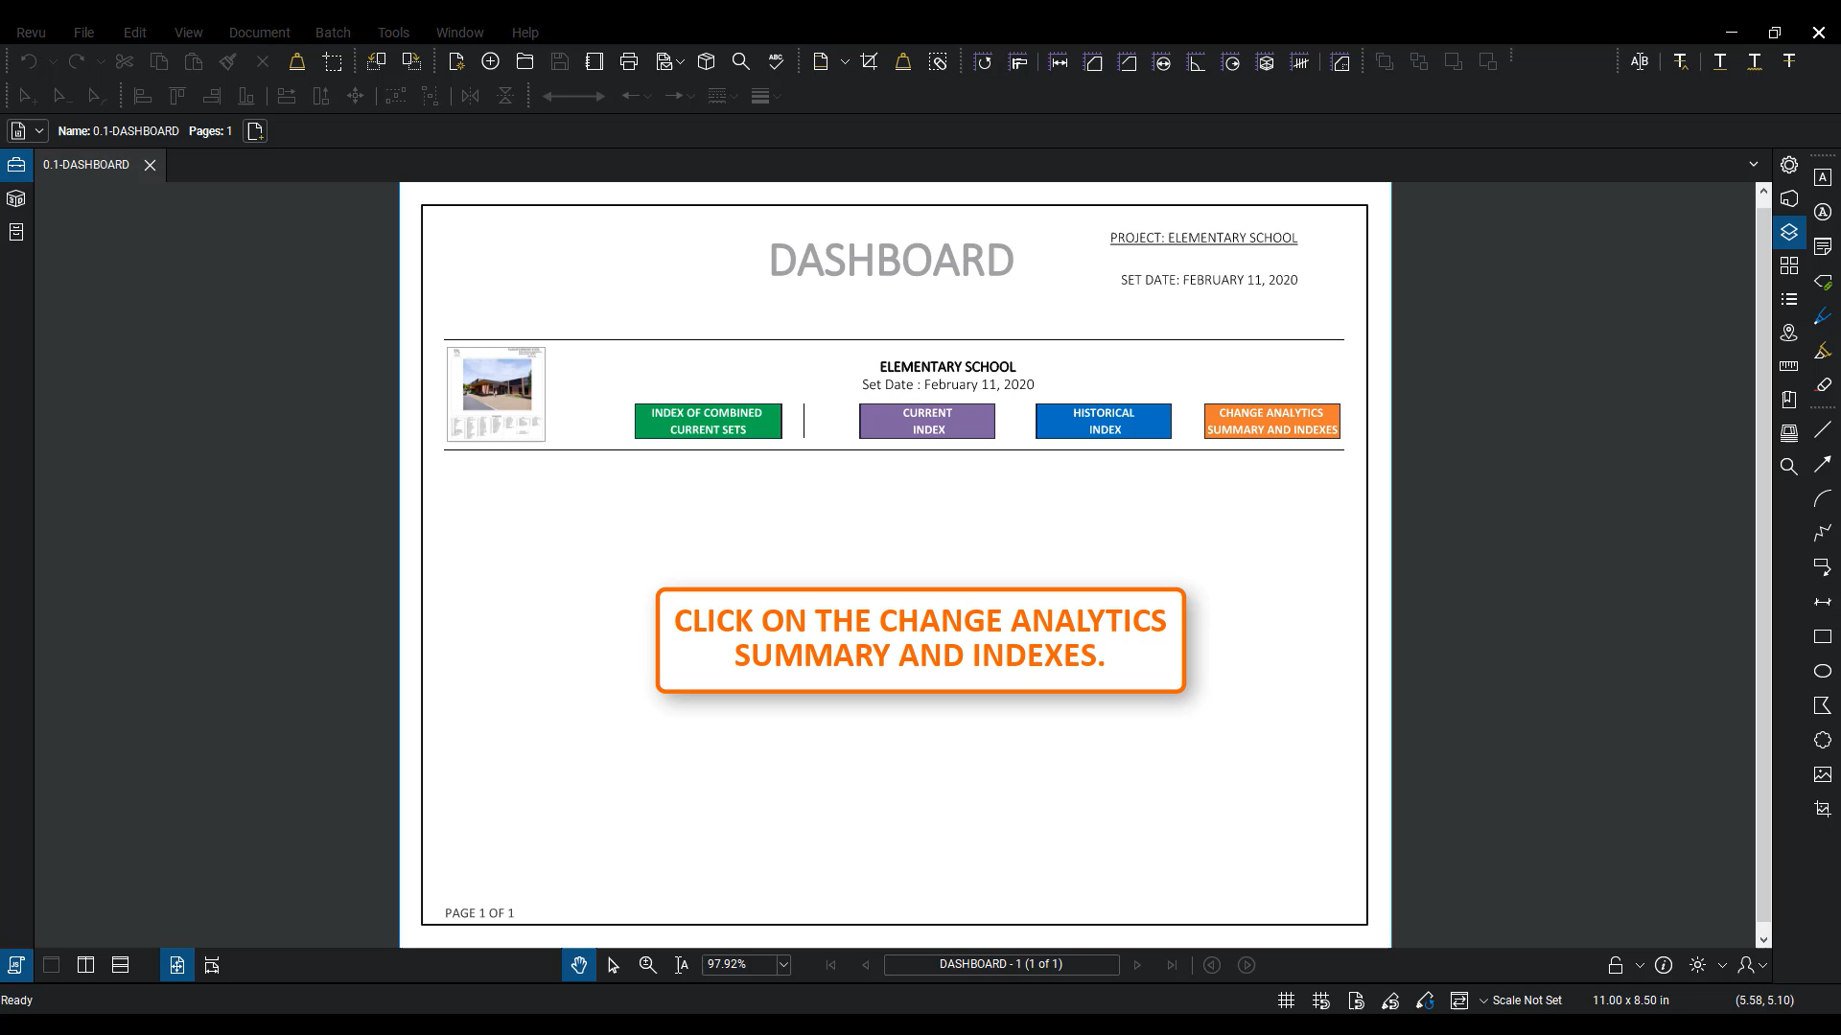The height and width of the screenshot is (1035, 1841).
Task: Toggle Snap to Grid in status bar
Action: (x=1321, y=1000)
